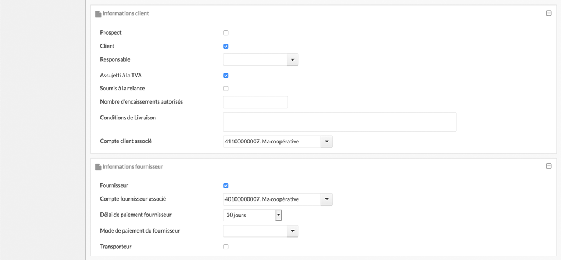This screenshot has width=561, height=260.
Task: Click Mode de paiement du fournisseur input
Action: click(x=255, y=231)
